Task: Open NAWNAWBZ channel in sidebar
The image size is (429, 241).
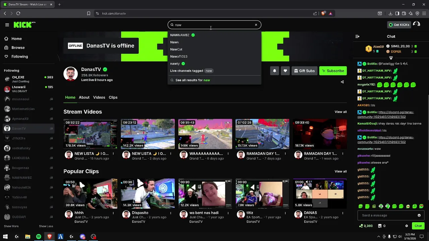Action: 28,177
